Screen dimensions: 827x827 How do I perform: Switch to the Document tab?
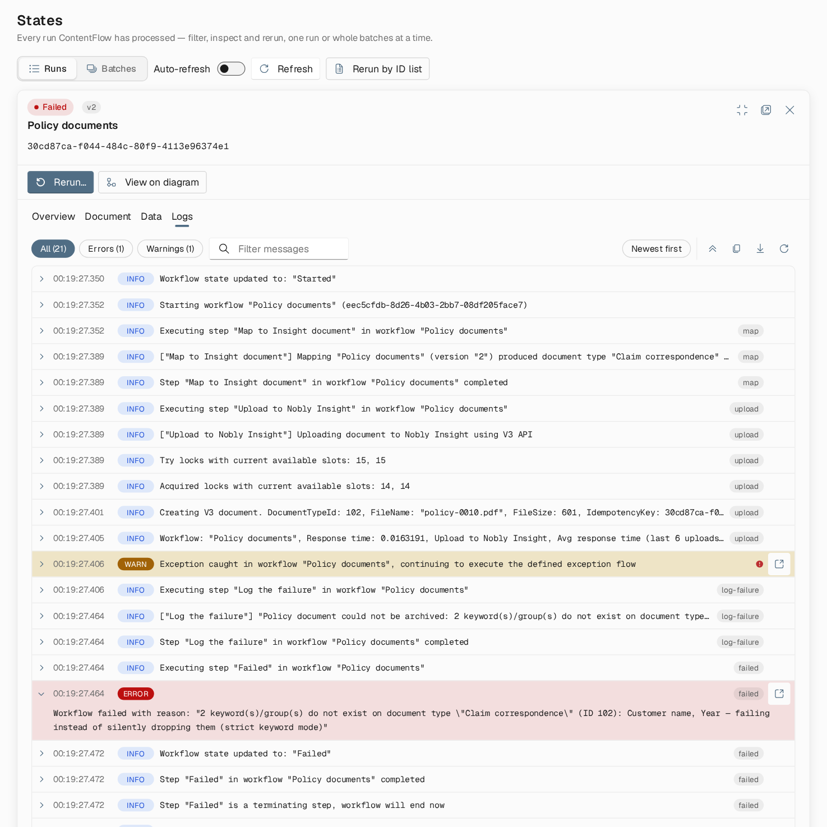[108, 216]
